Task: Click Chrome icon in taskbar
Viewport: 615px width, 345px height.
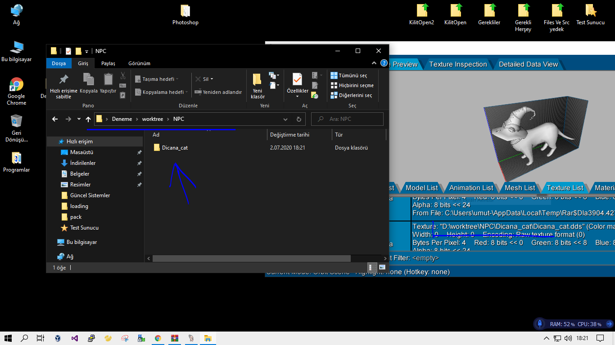Action: pyautogui.click(x=158, y=338)
